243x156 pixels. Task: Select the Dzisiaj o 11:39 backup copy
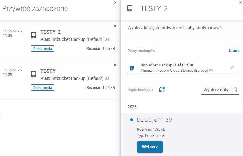coord(154,120)
